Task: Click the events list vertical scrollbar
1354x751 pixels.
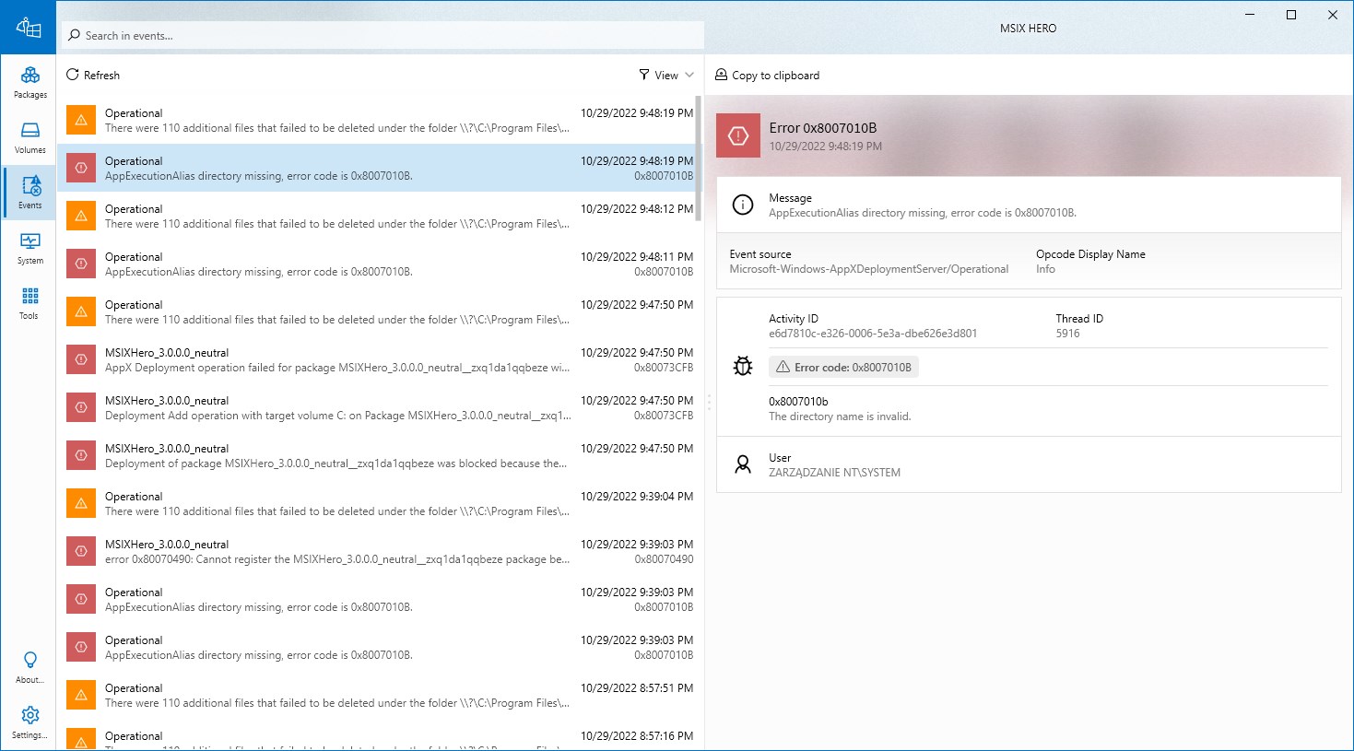Action: (699, 158)
